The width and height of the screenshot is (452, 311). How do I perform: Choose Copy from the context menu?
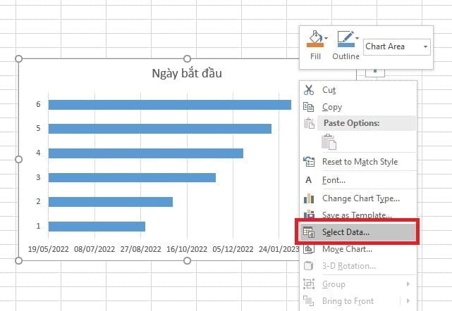coord(332,107)
